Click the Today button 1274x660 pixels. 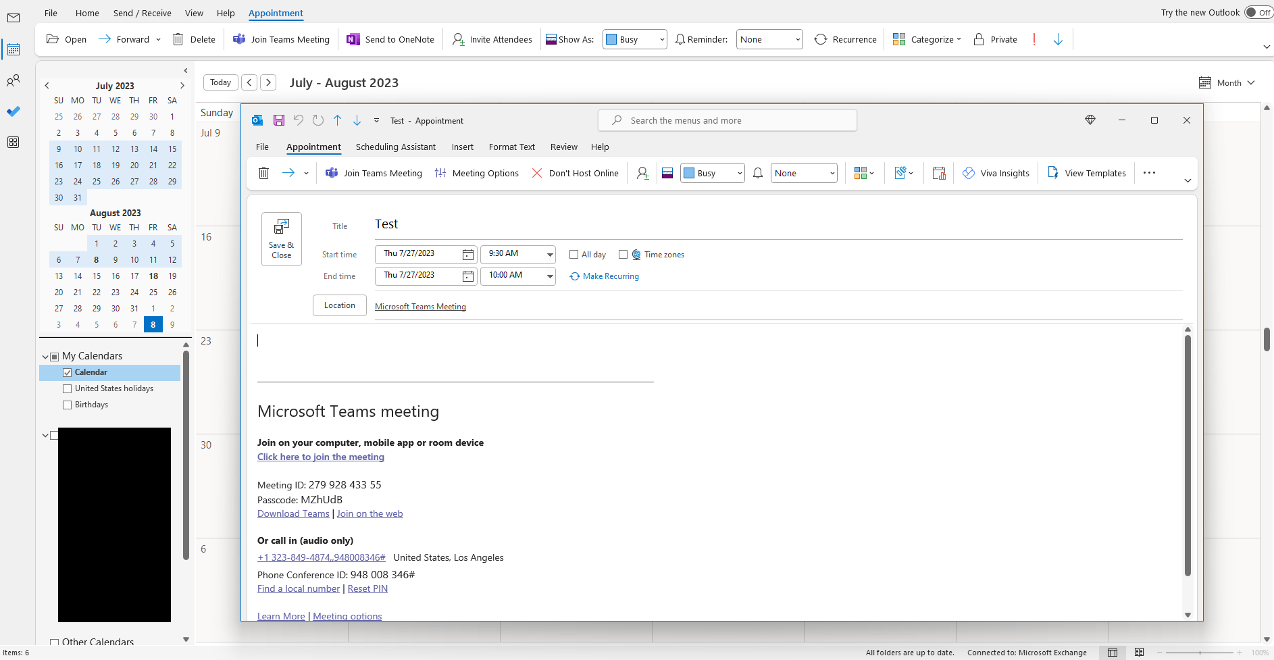221,82
